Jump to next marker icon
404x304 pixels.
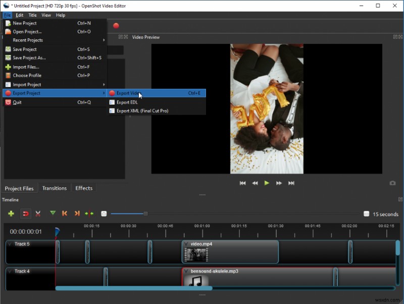click(x=77, y=214)
